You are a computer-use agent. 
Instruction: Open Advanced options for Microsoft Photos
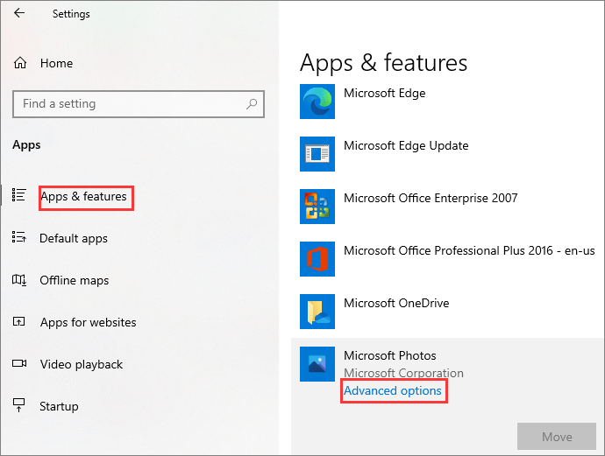(393, 390)
